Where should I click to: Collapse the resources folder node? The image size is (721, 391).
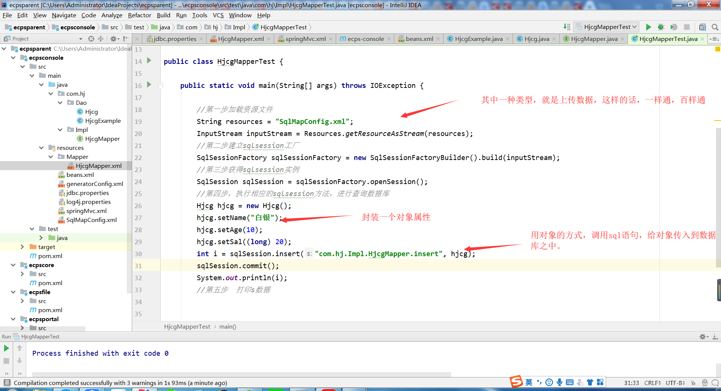[41, 148]
